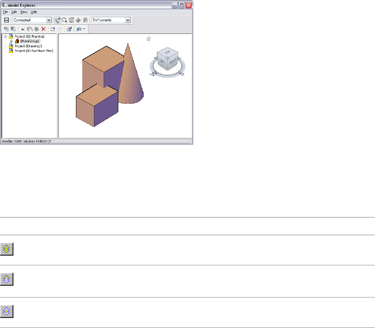Click the Volume: 484539 CF status text

[37, 141]
